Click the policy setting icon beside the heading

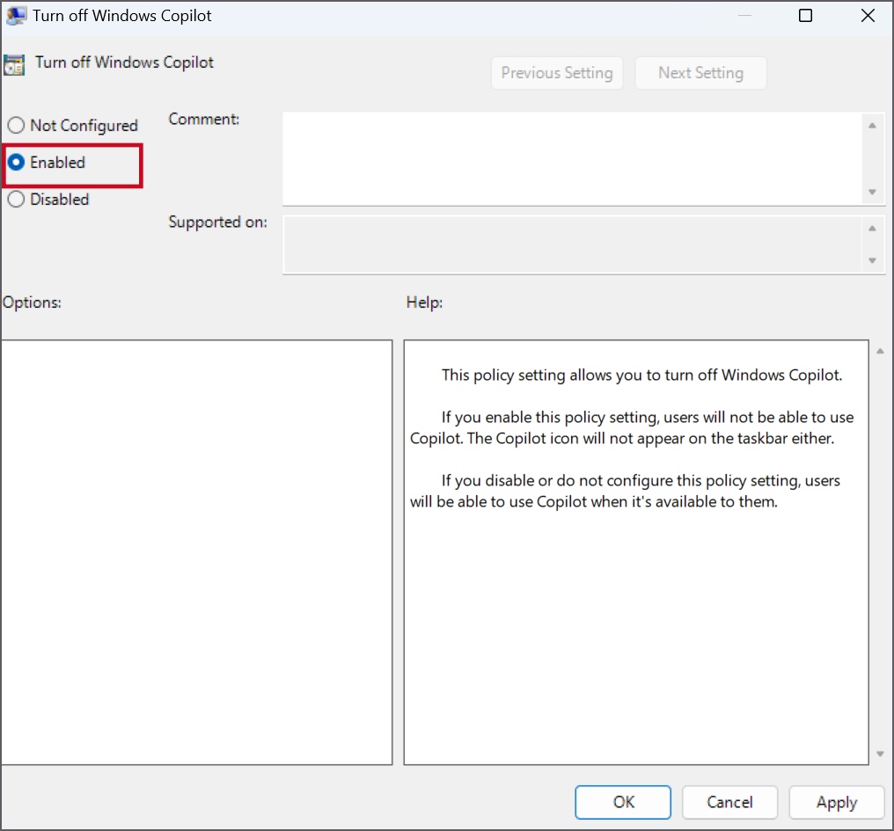[14, 64]
